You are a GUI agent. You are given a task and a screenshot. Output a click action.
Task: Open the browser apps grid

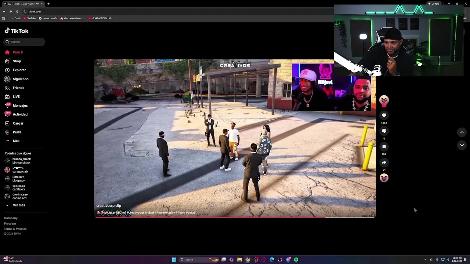click(x=4, y=18)
